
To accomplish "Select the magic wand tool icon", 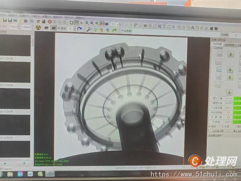I will point(89,29).
